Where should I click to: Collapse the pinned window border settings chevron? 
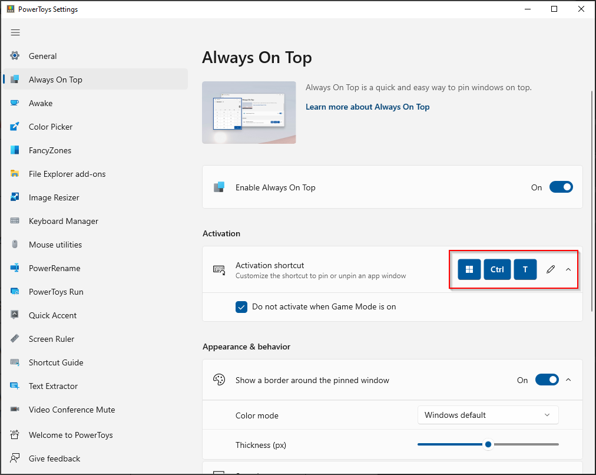(568, 380)
